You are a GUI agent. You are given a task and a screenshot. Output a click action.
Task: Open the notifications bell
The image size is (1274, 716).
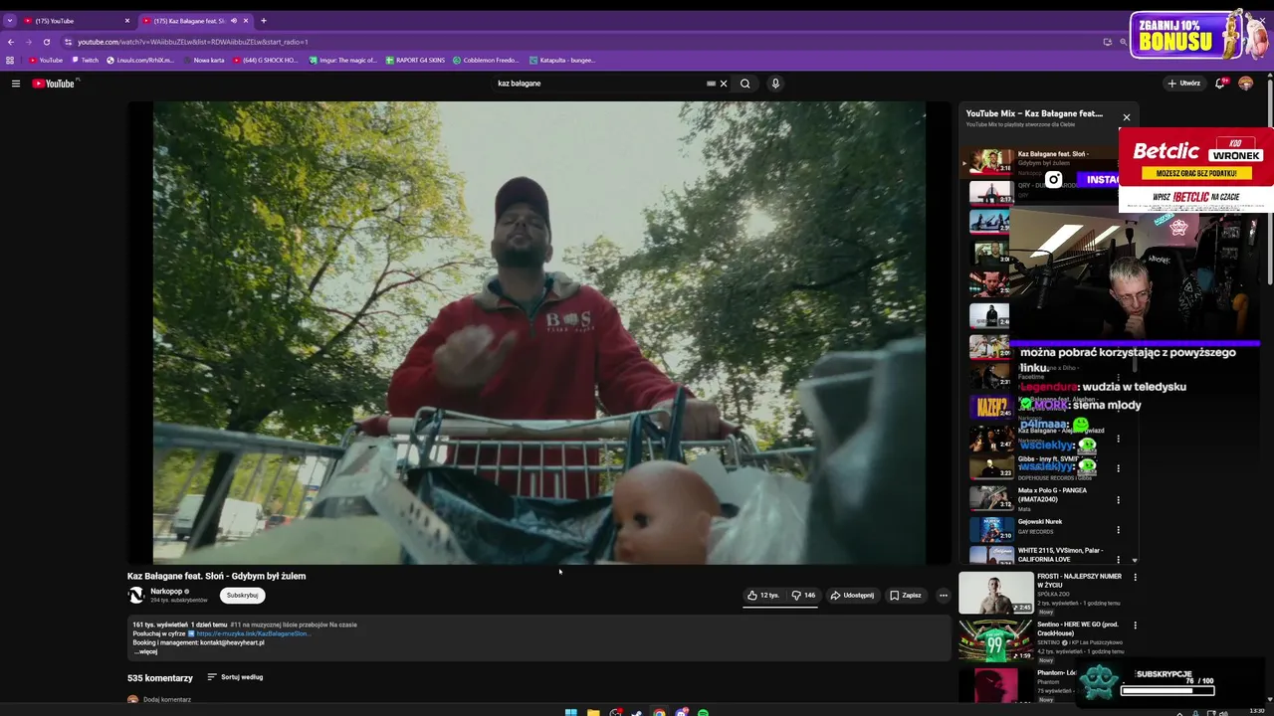coord(1219,84)
